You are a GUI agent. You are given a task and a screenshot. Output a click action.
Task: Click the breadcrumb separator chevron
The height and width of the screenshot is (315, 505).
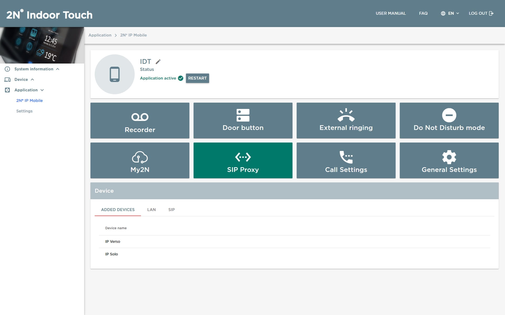click(x=116, y=35)
